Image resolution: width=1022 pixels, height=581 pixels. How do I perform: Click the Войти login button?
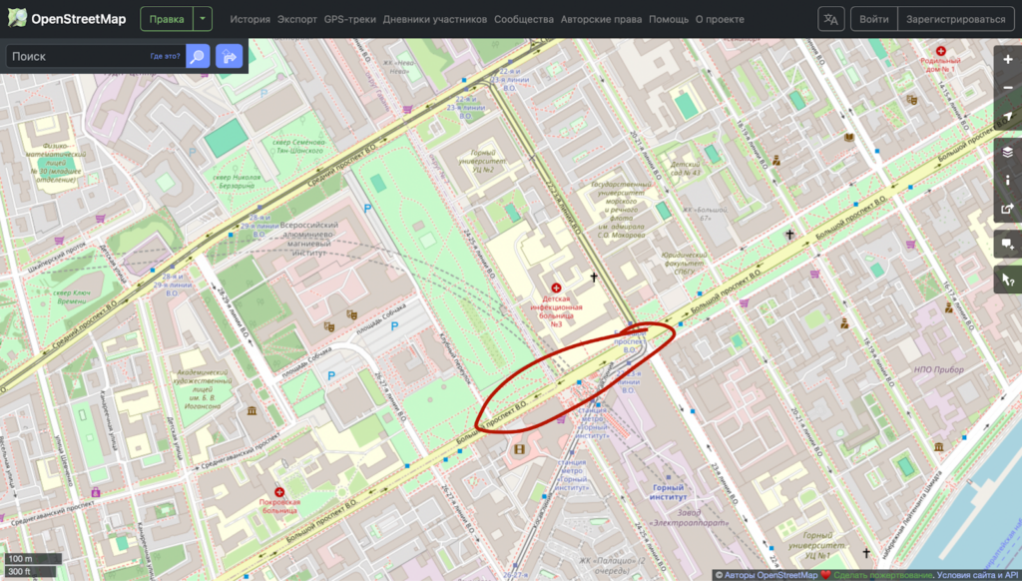click(x=873, y=19)
